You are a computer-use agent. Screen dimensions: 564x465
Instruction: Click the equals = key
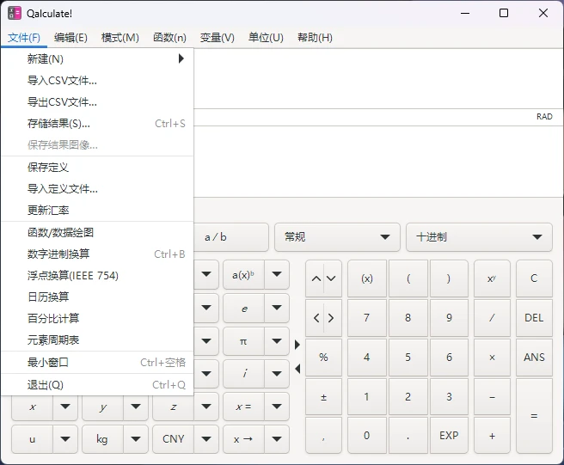(534, 416)
